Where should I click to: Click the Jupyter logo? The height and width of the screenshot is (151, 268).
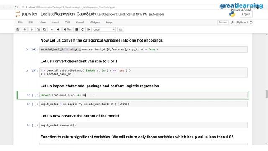[27, 14]
